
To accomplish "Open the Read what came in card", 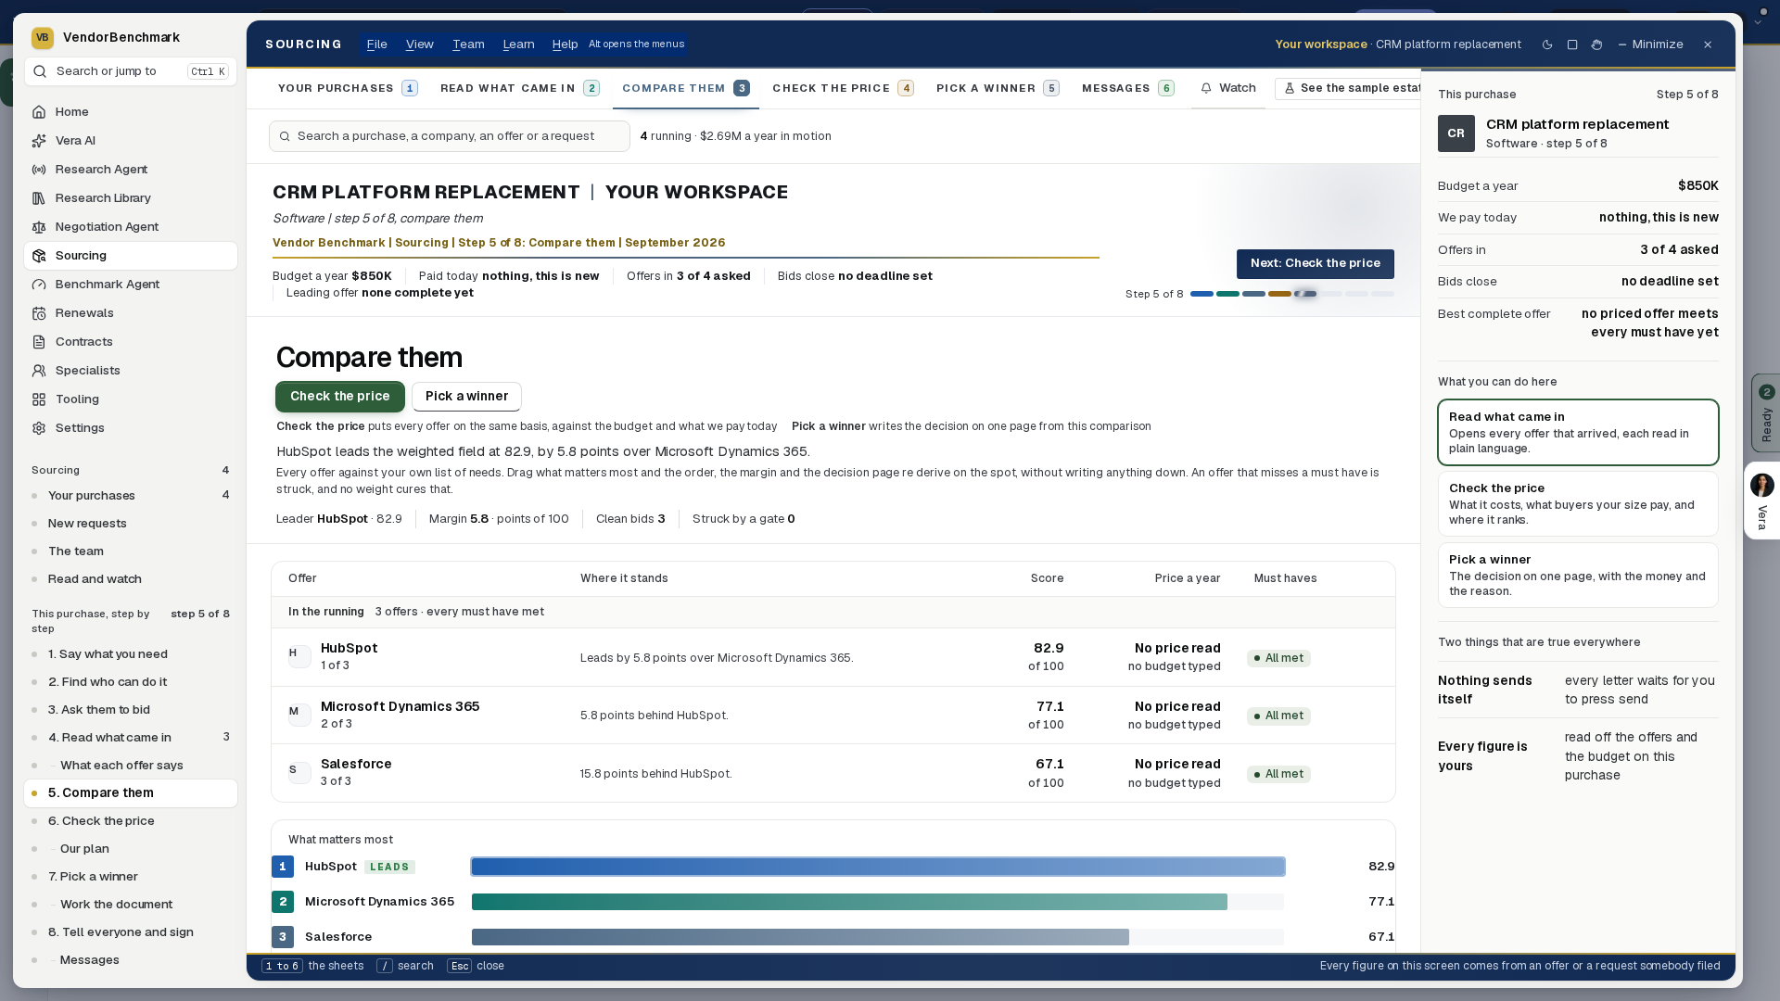I will [x=1578, y=432].
